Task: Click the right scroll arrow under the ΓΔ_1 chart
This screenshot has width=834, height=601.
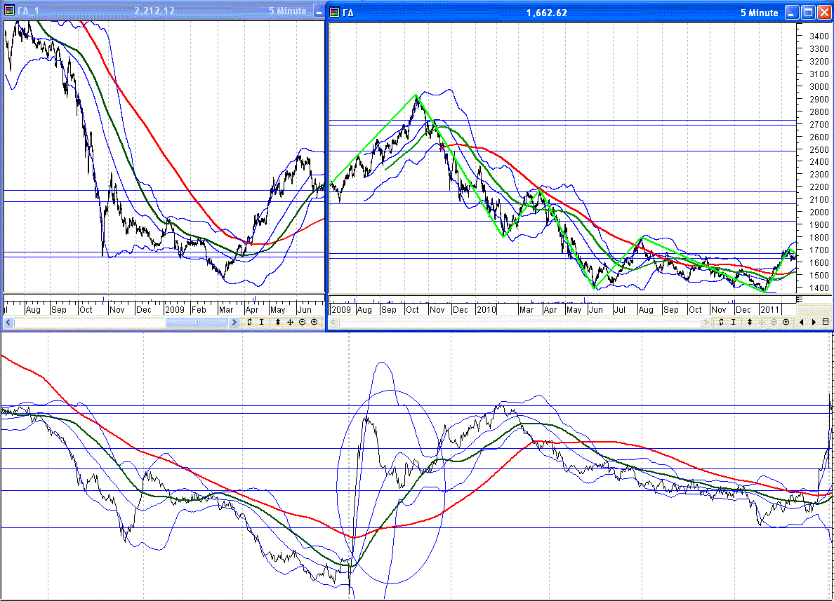Action: point(234,323)
